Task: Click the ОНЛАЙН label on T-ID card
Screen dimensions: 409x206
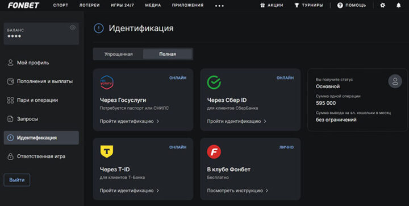Action: (178, 147)
